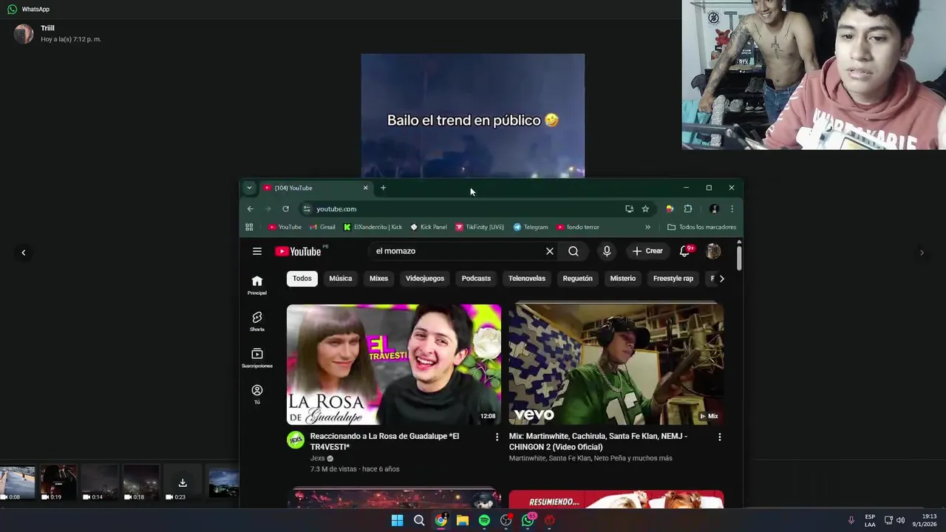Open the Gmail bookmark

[322, 227]
